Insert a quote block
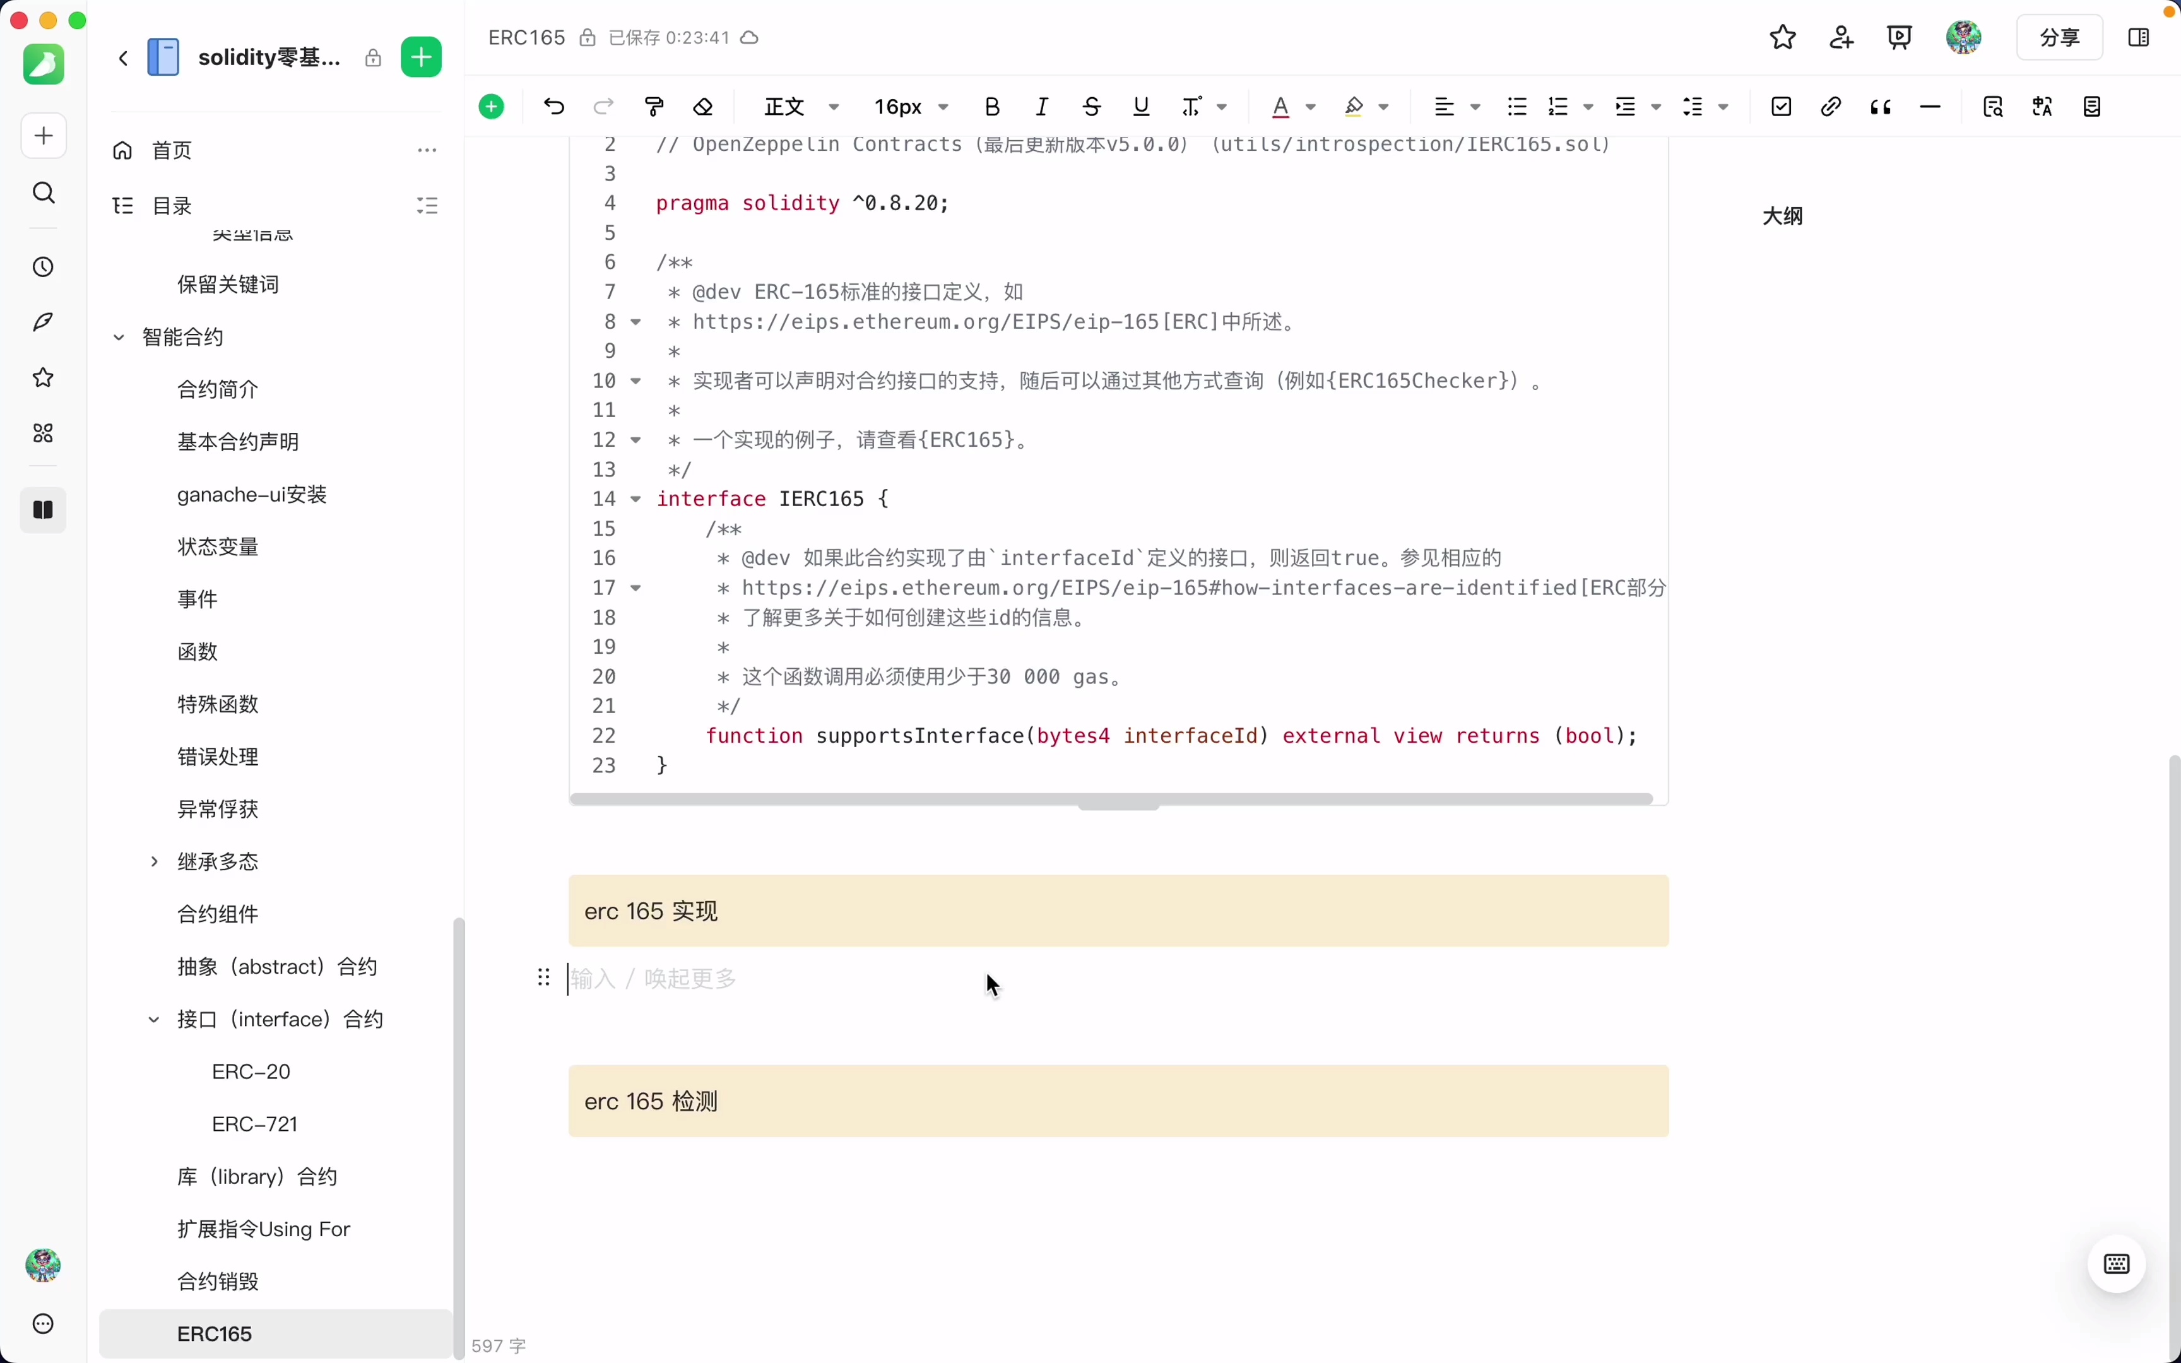The height and width of the screenshot is (1363, 2181). click(x=1881, y=107)
